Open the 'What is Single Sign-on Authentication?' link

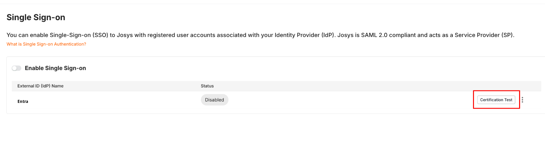coord(46,44)
